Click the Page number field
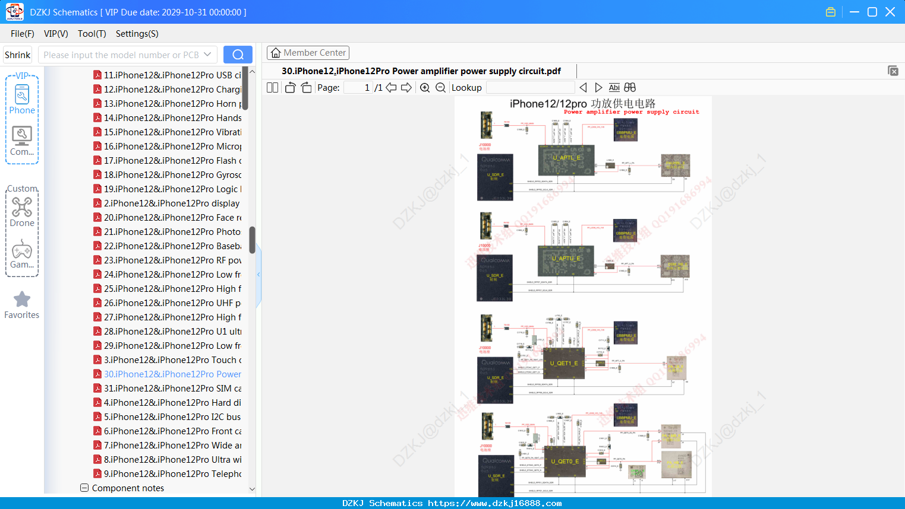 (358, 88)
